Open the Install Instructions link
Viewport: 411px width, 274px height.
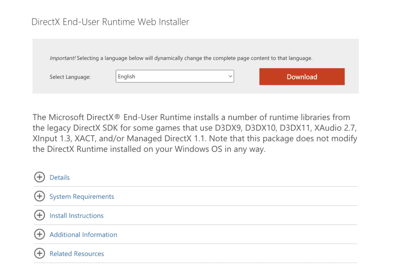[77, 216]
